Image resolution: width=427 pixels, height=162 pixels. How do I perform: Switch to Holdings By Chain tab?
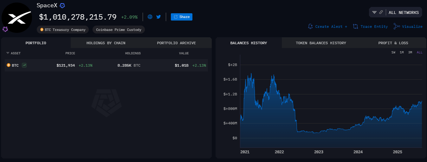tap(106, 43)
